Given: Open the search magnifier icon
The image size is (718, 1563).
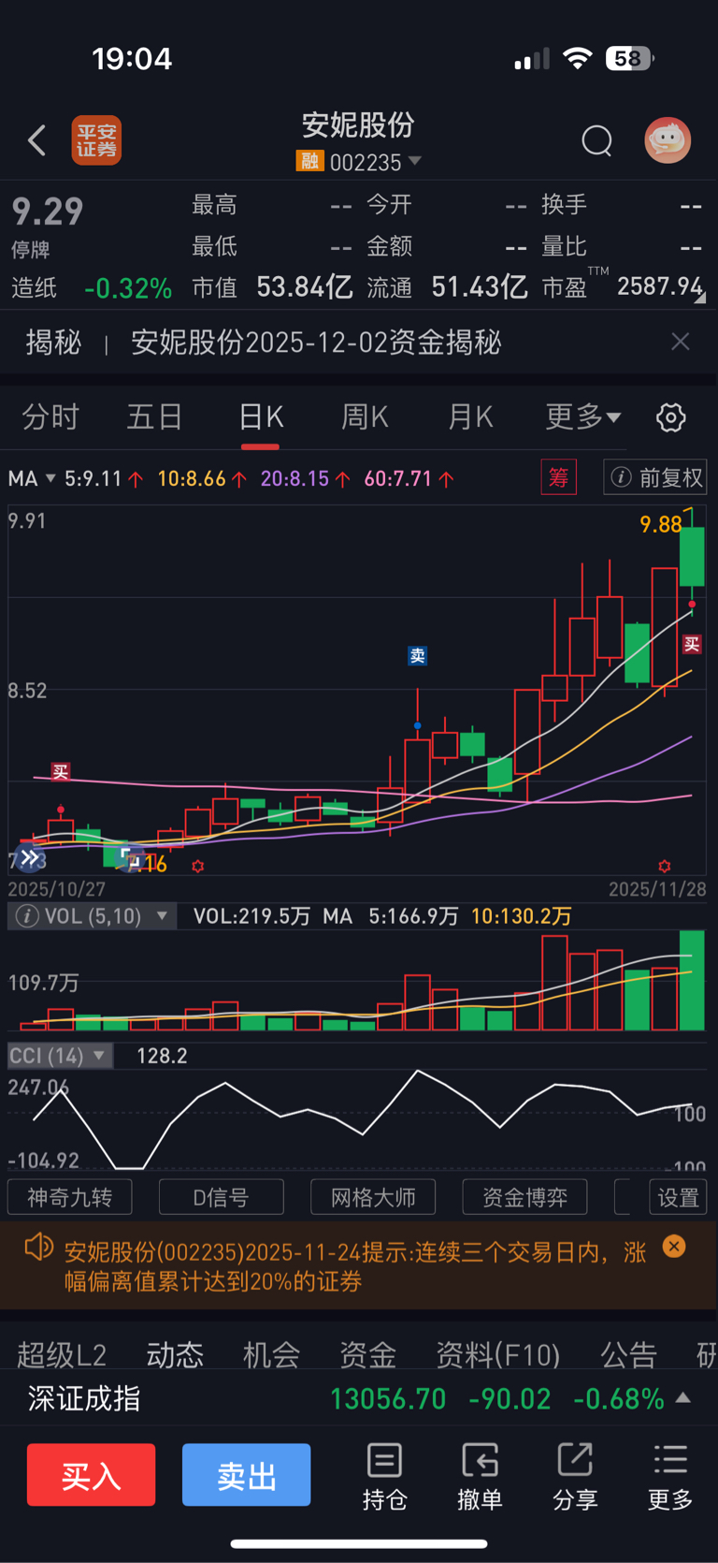Looking at the screenshot, I should [x=596, y=141].
